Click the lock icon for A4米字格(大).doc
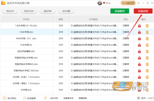The image size is (154, 101). (139, 38)
